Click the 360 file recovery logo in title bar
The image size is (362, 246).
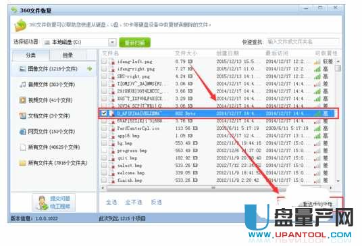tap(14, 10)
